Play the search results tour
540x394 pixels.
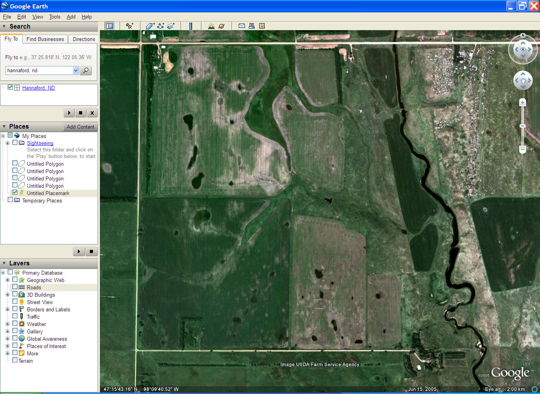click(69, 113)
